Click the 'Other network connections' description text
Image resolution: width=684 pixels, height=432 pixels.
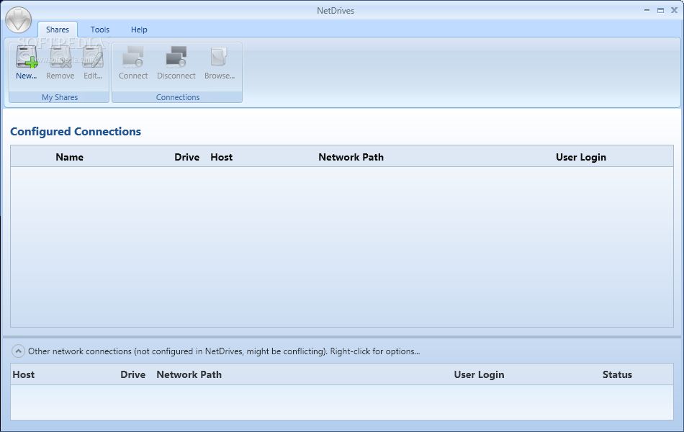click(x=224, y=351)
